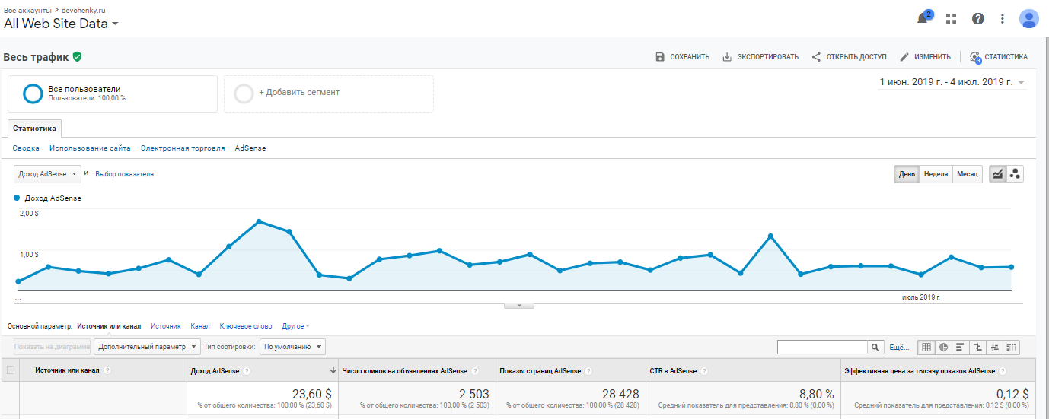Image resolution: width=1049 pixels, height=419 pixels.
Task: Open the По умолчанию sort type dropdown
Action: 292,347
